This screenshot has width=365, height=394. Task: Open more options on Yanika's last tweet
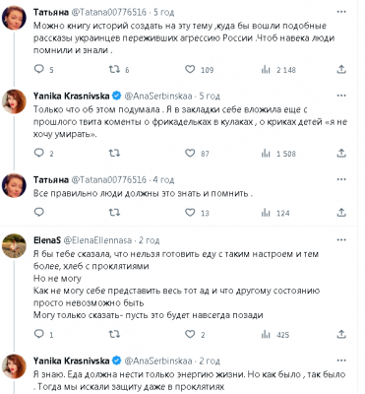[x=341, y=361]
